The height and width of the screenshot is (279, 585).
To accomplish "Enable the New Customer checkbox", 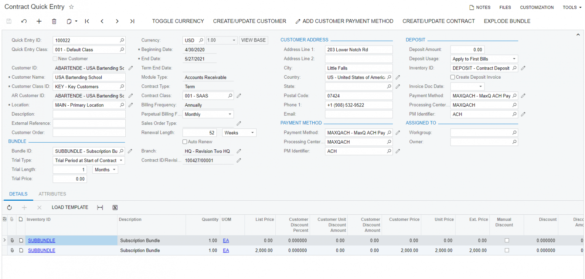I will pyautogui.click(x=55, y=59).
